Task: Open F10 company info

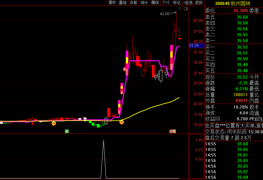Action: (166, 3)
